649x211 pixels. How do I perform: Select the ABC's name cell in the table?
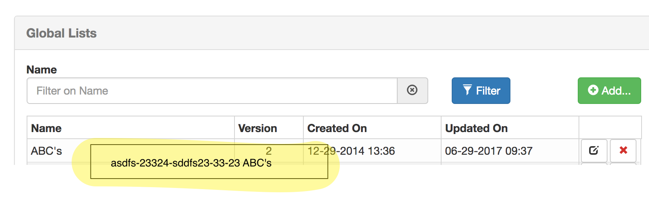pos(47,151)
